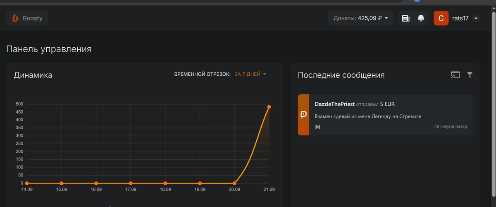Select the 21.09 data point on chart

coord(269,107)
